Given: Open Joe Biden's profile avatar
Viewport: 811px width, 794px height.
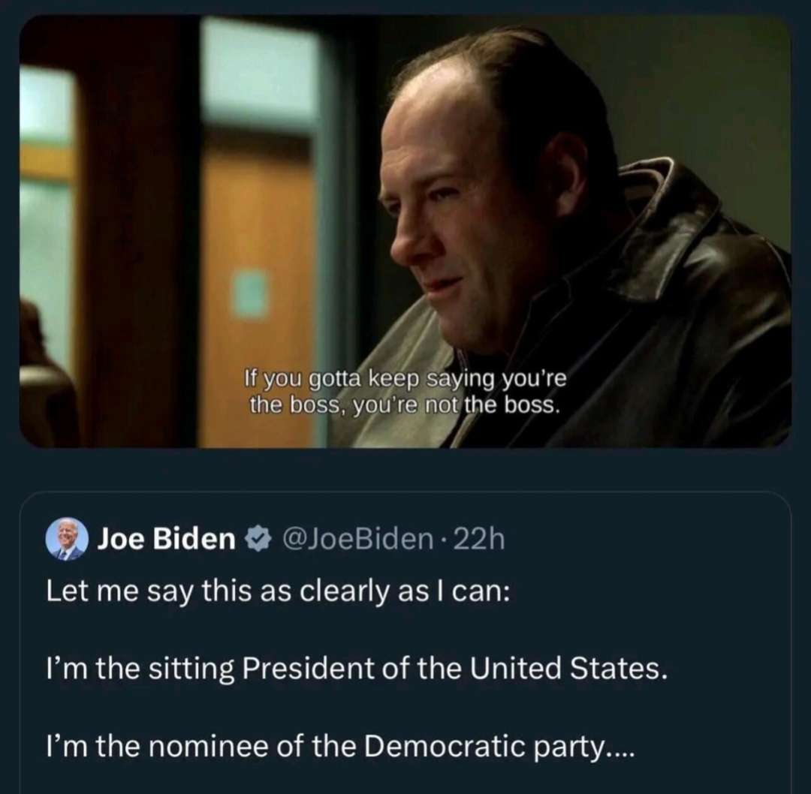Looking at the screenshot, I should [x=67, y=539].
